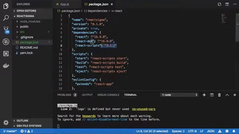Click the keywords link in terminal
239x134 pixels.
point(89,116)
